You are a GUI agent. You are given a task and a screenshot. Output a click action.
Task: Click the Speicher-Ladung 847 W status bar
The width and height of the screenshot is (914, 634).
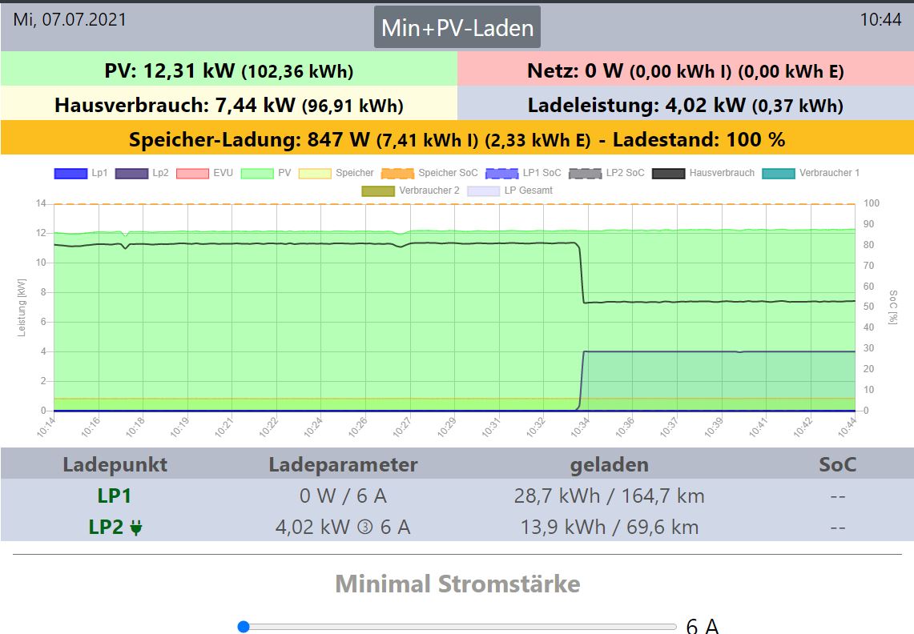coord(457,139)
